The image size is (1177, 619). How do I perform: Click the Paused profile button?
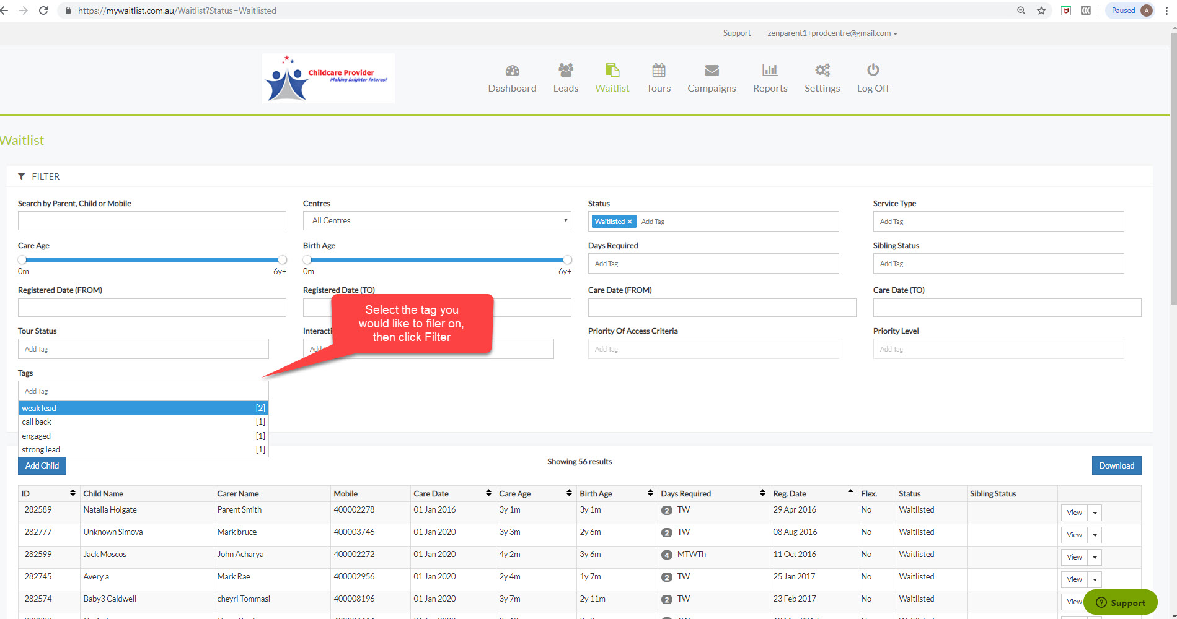[x=1131, y=11]
